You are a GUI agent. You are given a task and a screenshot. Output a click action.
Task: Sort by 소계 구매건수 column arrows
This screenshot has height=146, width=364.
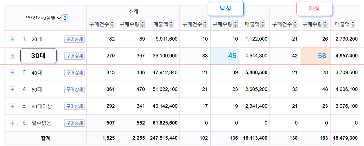click(112, 24)
